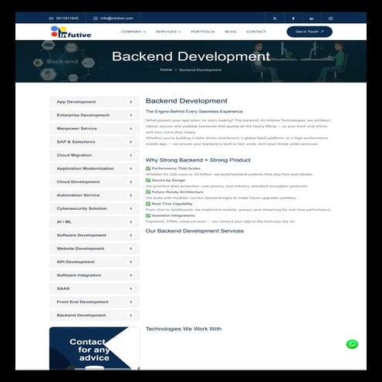Click 'Technologies We Work With' heading
This screenshot has width=382, height=382.
point(184,329)
